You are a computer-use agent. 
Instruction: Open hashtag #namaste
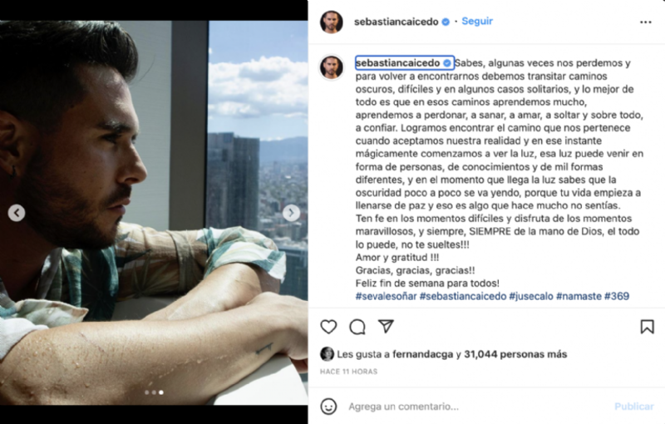579,296
